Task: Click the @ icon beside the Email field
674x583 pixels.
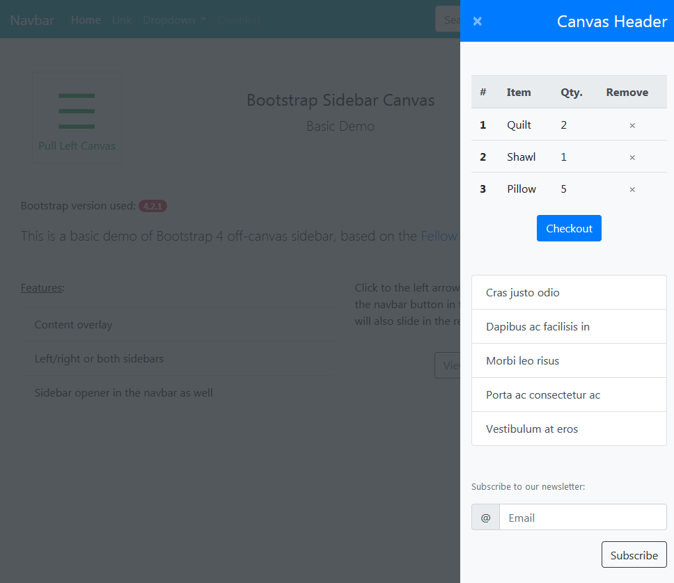Action: (485, 517)
